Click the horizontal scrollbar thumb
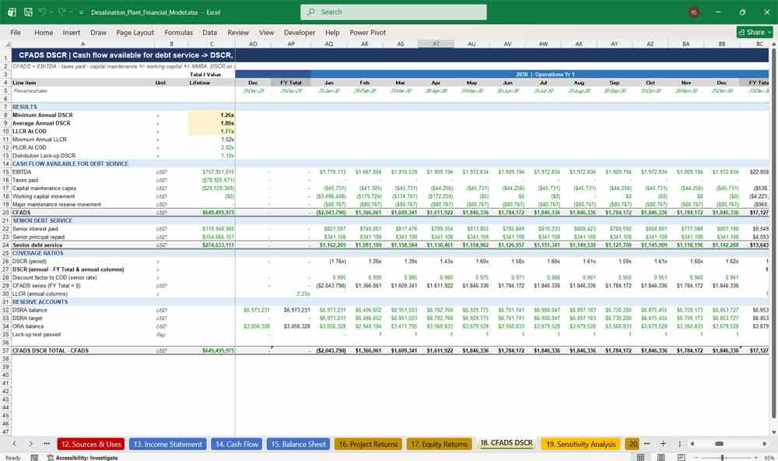 tap(719, 444)
